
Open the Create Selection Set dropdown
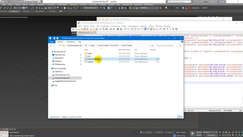pos(91,8)
